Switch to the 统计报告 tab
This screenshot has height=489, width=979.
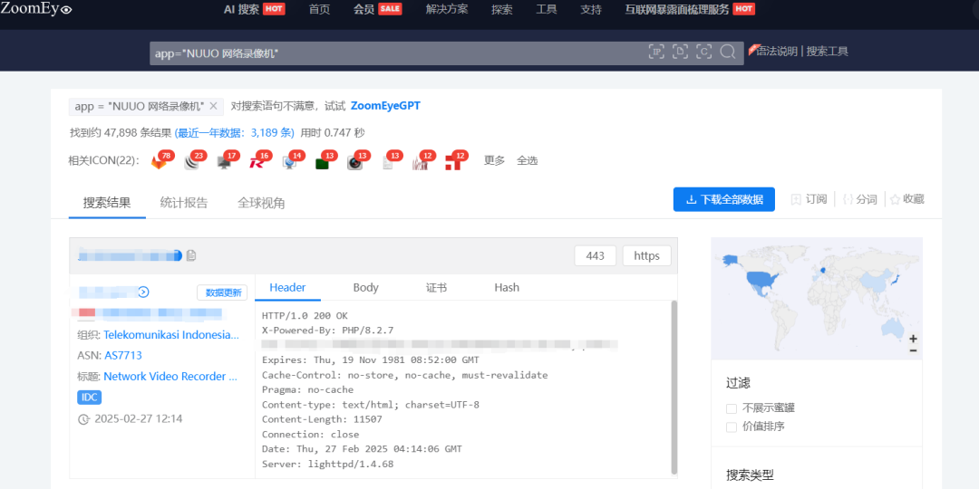click(x=183, y=203)
